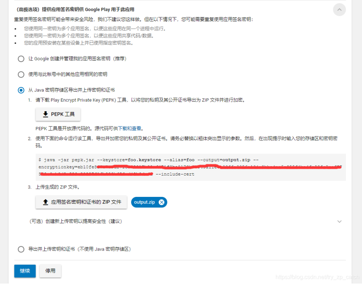Image resolution: width=362 pixels, height=285 pixels.
Task: Select radio: use same key as another app
Action: (x=21, y=74)
